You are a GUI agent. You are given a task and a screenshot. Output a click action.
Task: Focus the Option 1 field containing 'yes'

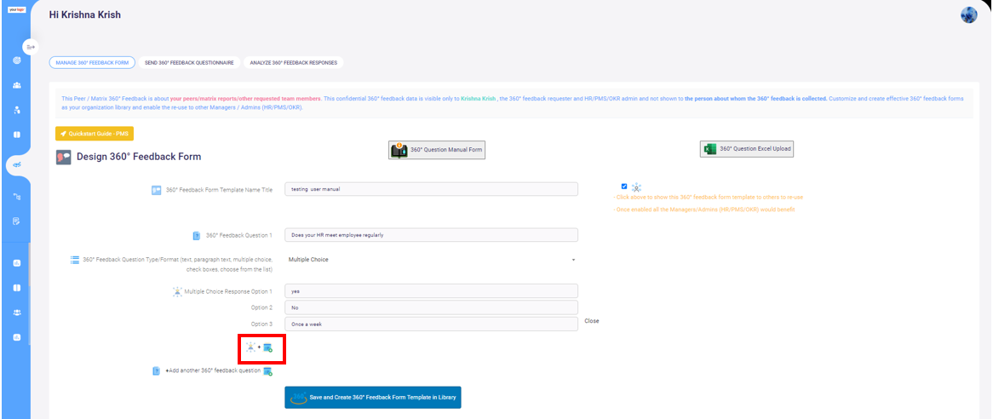[431, 290]
